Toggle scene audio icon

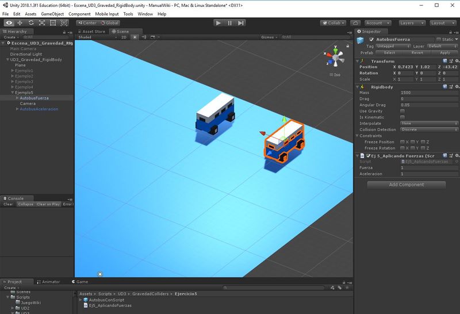(144, 37)
